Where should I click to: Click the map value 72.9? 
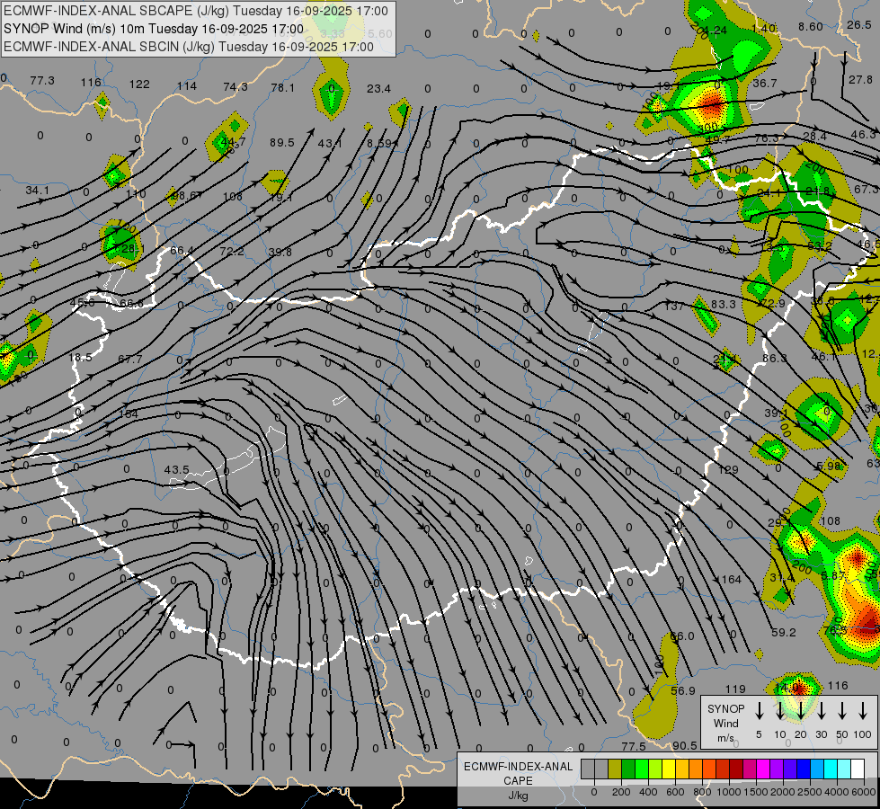point(773,303)
